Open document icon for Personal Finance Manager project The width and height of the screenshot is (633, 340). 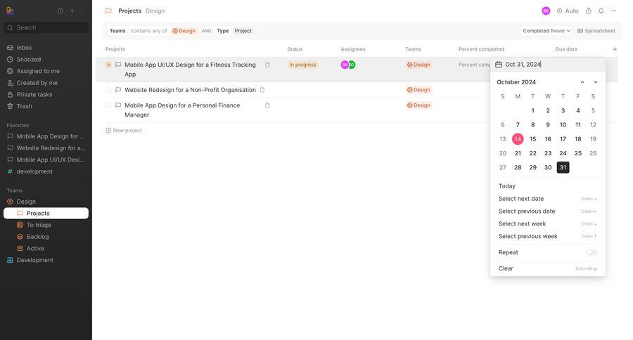(267, 105)
